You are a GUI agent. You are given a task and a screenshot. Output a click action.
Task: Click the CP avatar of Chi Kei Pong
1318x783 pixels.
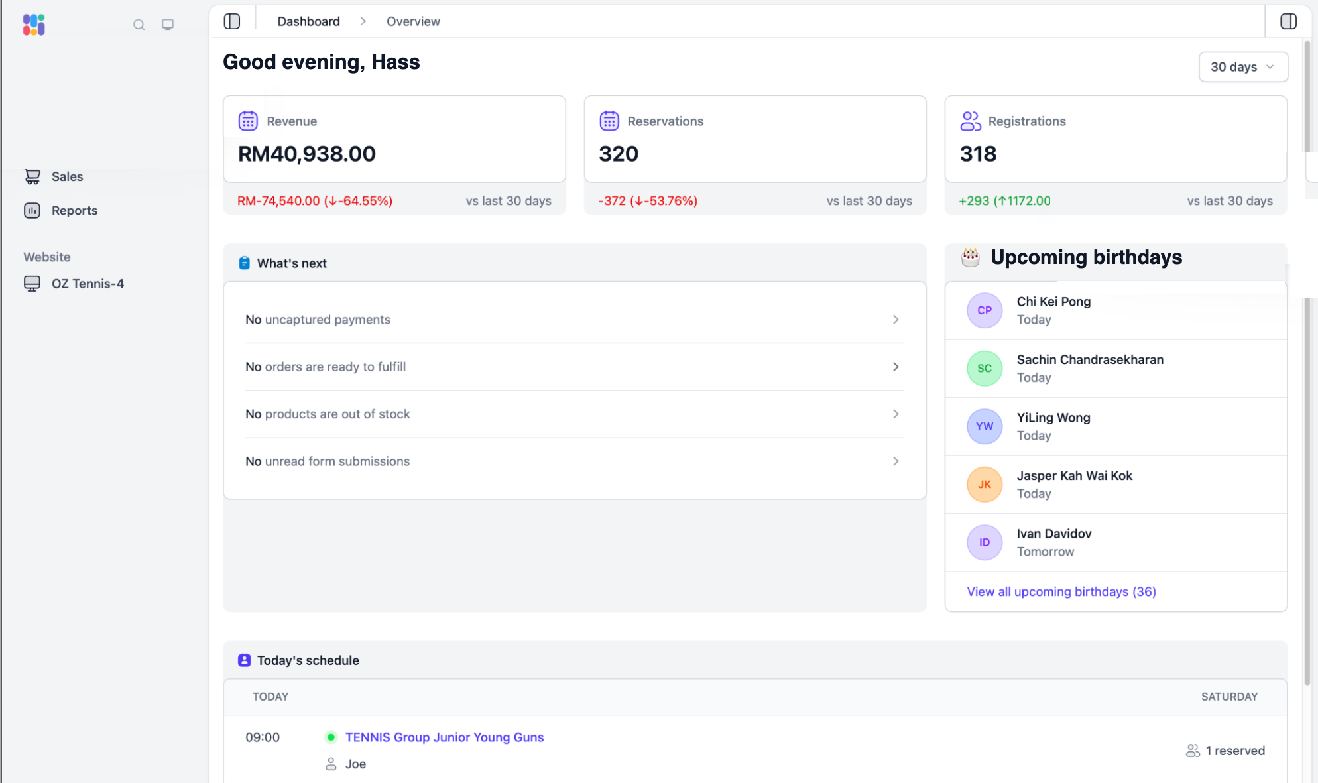[x=985, y=310]
